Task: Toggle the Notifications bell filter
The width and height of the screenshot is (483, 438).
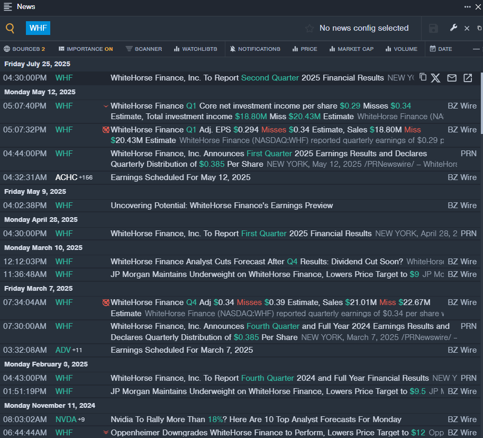Action: (x=255, y=49)
